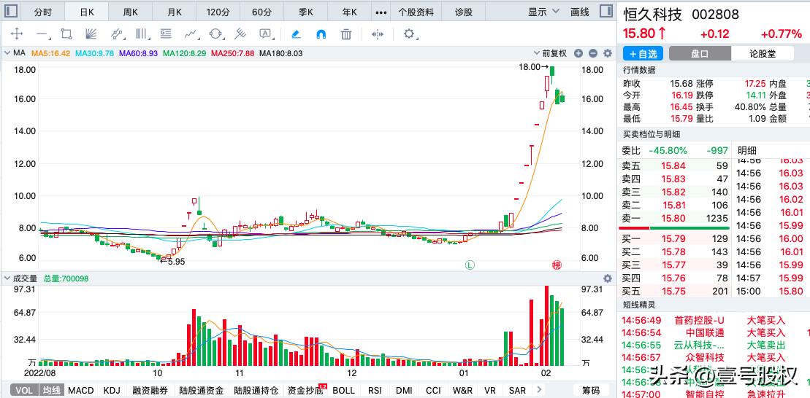
Task: Toggle the 陆股通持仓 indicator
Action: pyautogui.click(x=256, y=390)
